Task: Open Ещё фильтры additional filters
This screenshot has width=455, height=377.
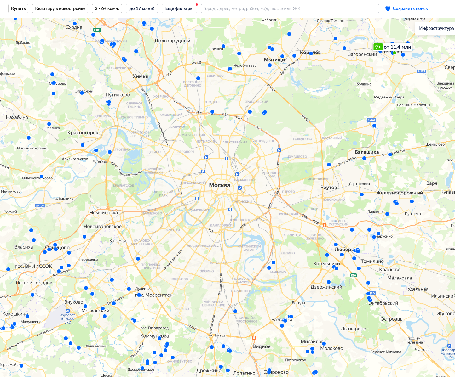Action: 179,8
